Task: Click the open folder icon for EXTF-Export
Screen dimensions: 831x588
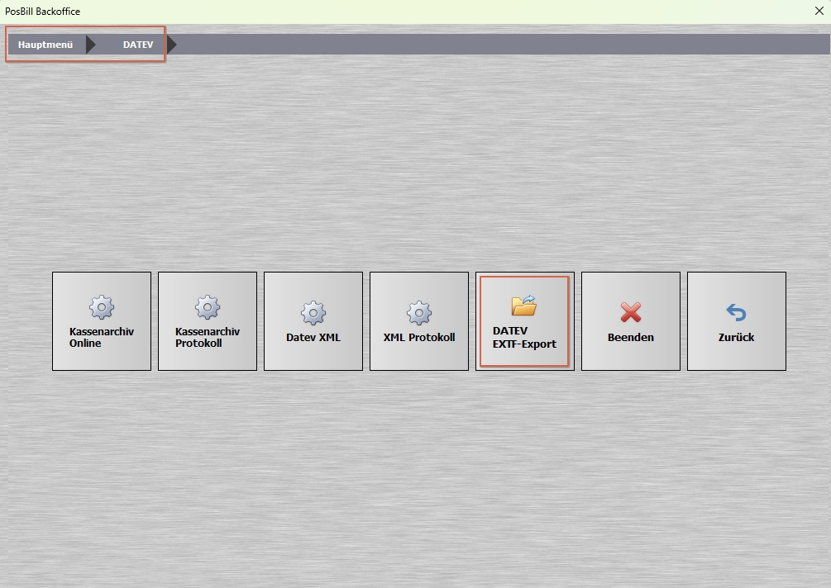Action: point(524,306)
